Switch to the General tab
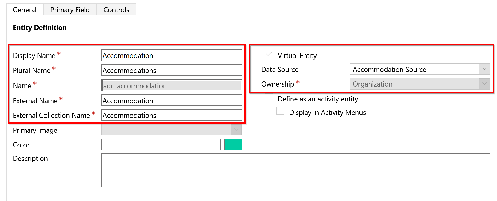Image resolution: width=497 pixels, height=201 pixels. pos(25,10)
